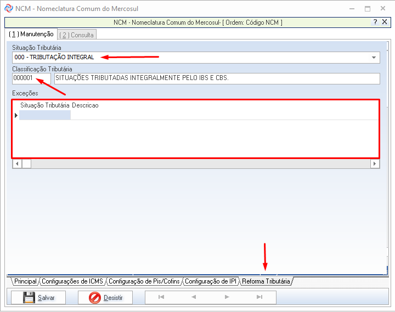Go to the next record
Viewport: 395px width, 312px height.
click(227, 297)
